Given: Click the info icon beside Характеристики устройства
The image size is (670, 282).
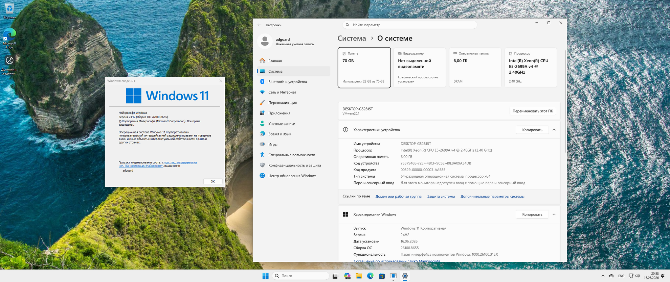Looking at the screenshot, I should 345,130.
